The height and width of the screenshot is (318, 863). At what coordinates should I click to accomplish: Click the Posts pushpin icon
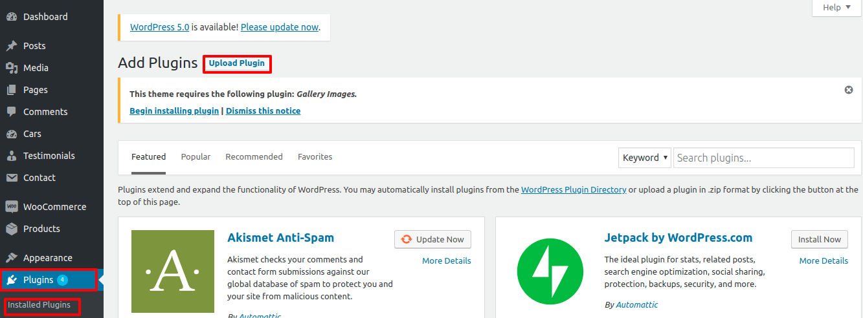tap(12, 46)
